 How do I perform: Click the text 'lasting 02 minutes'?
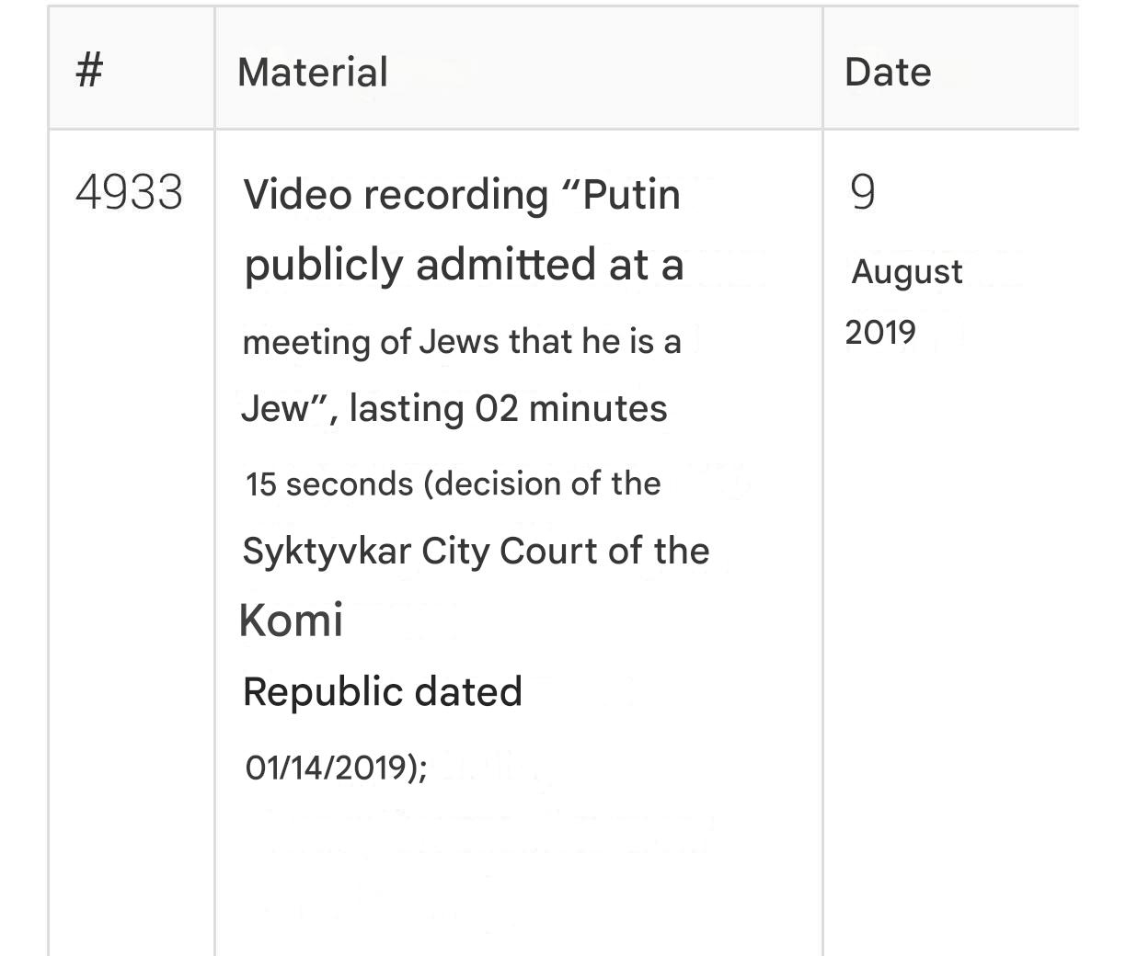pos(508,408)
